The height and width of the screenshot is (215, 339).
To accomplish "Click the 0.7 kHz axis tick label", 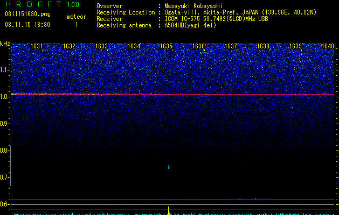I will (5, 177).
